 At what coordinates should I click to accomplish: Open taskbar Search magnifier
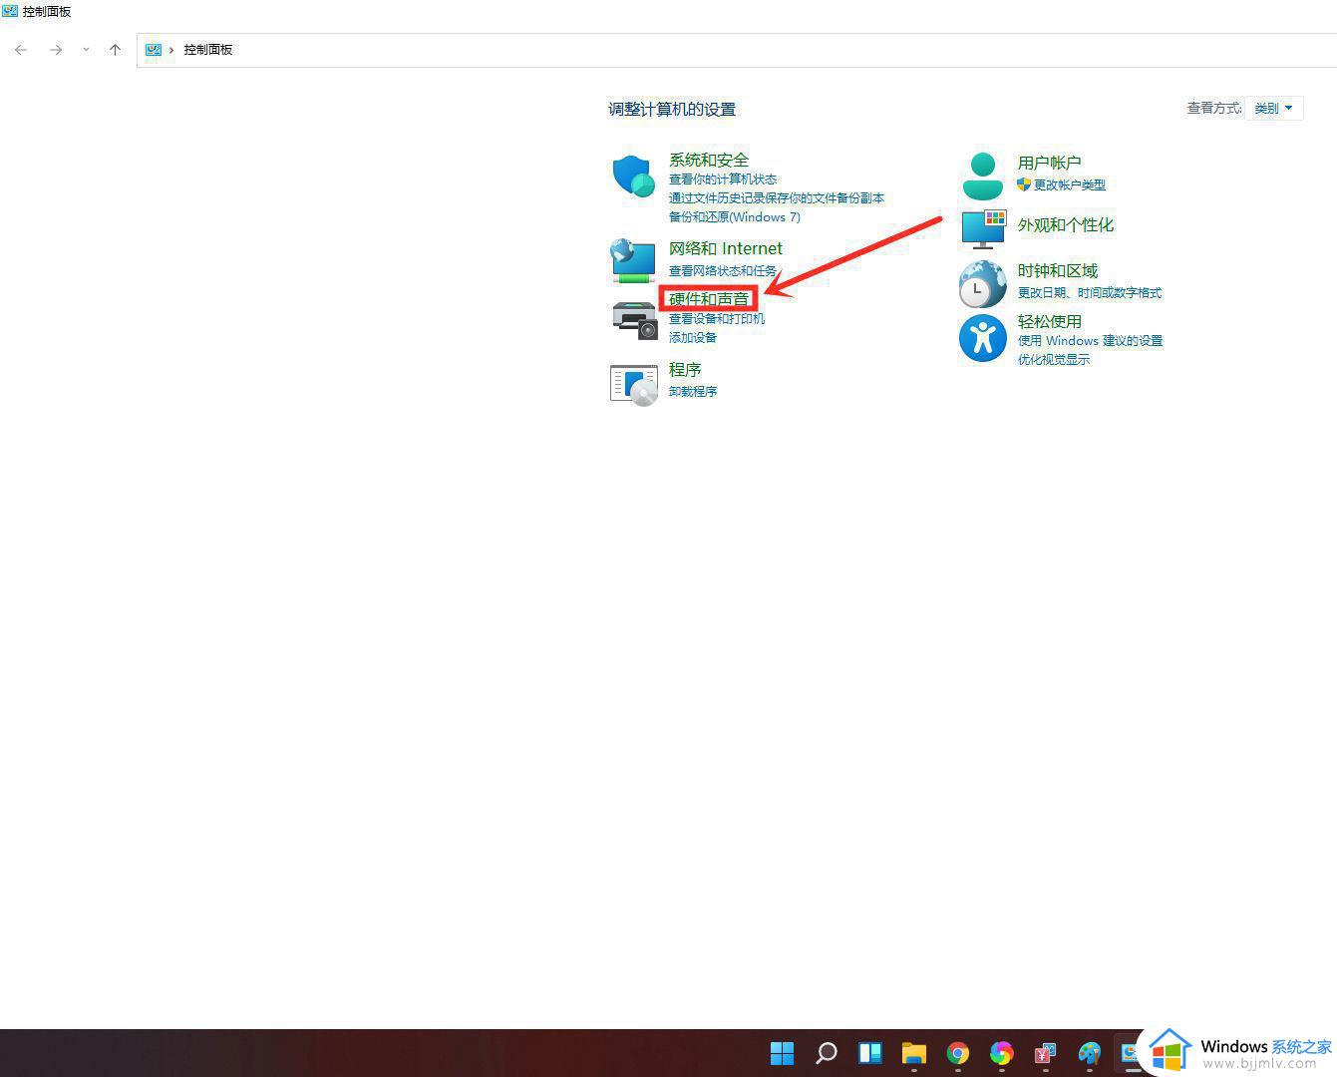[827, 1053]
